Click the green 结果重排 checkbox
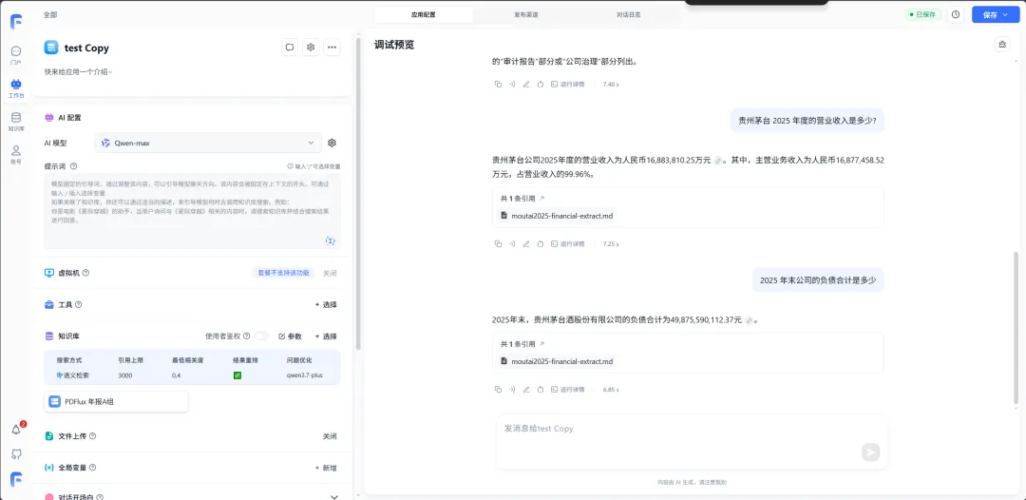 (237, 375)
